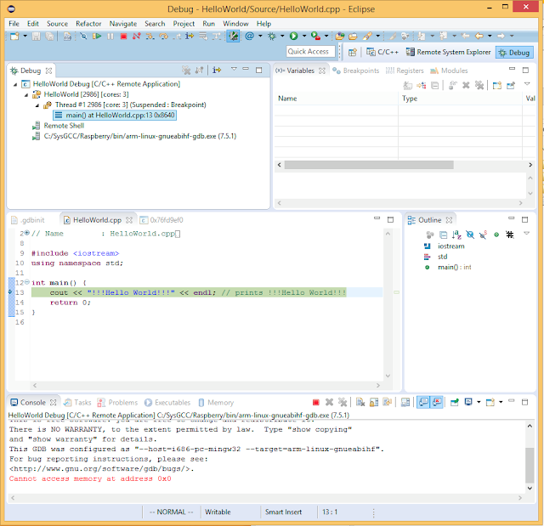
Task: Select the Debug perspective button
Action: (514, 53)
